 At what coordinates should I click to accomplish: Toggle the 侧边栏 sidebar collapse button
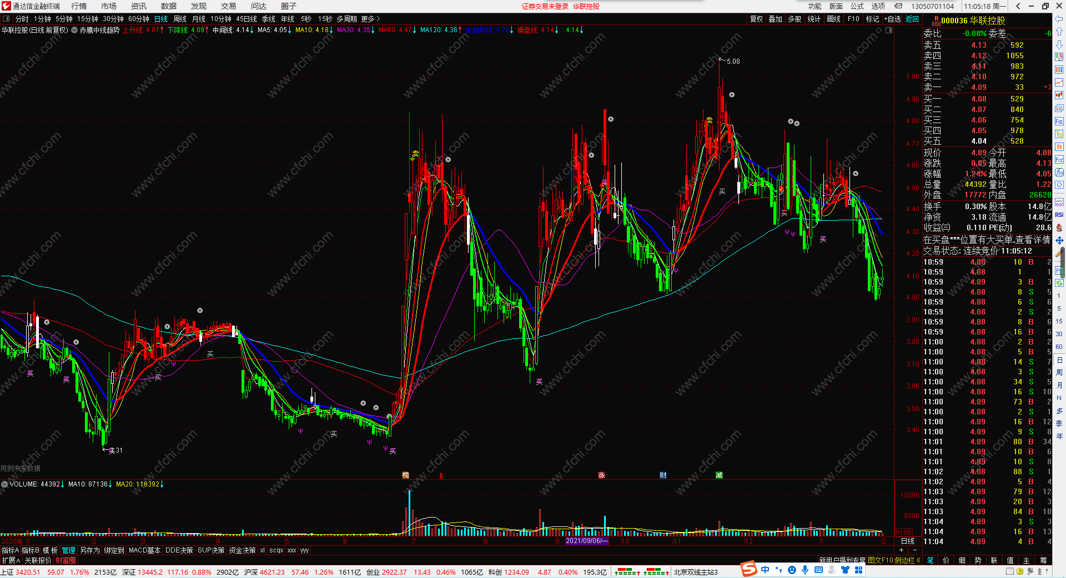(x=908, y=560)
